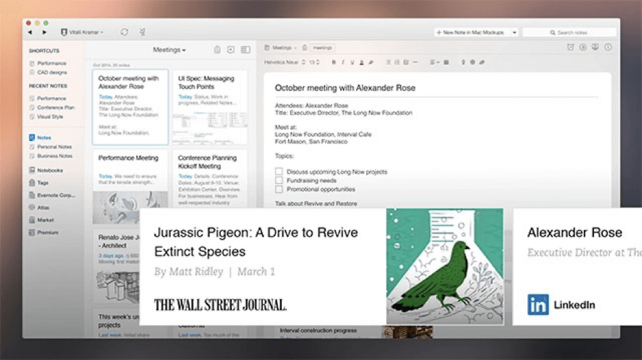This screenshot has width=642, height=360.
Task: Click the sync circular arrows icon
Action: [x=124, y=32]
